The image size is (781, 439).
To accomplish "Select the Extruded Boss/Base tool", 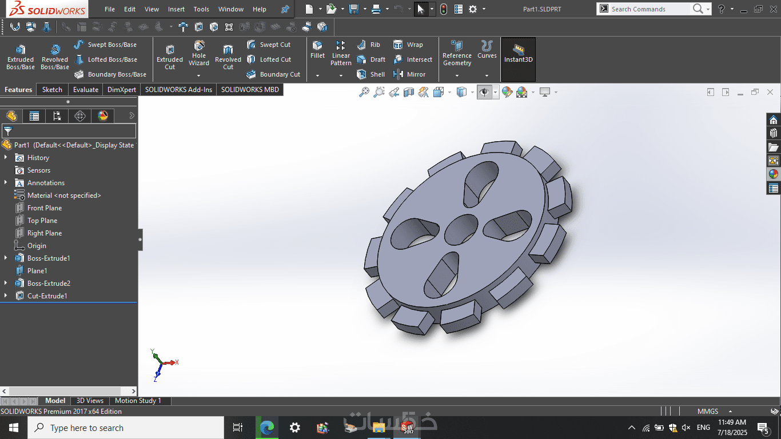I will (21, 57).
